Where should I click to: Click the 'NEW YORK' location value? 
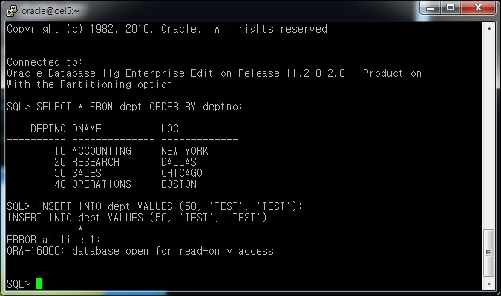click(185, 151)
